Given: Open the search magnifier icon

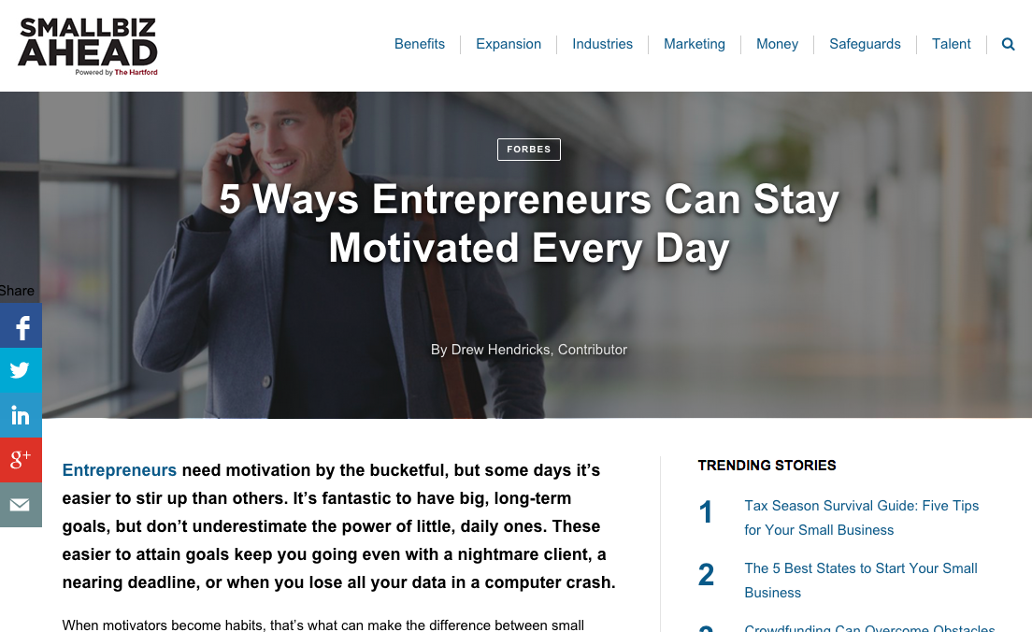Looking at the screenshot, I should click(1008, 44).
